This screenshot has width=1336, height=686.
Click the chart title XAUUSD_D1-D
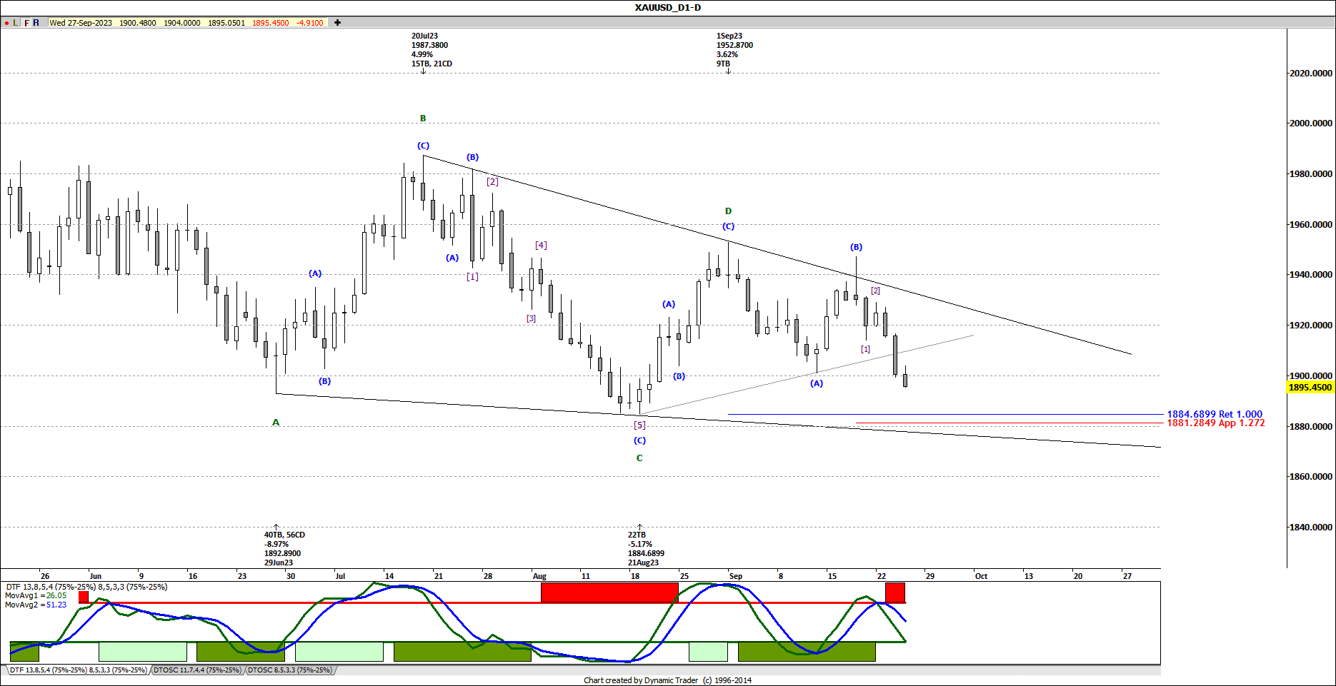(668, 8)
